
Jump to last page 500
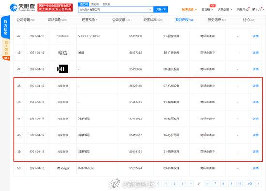250,183
